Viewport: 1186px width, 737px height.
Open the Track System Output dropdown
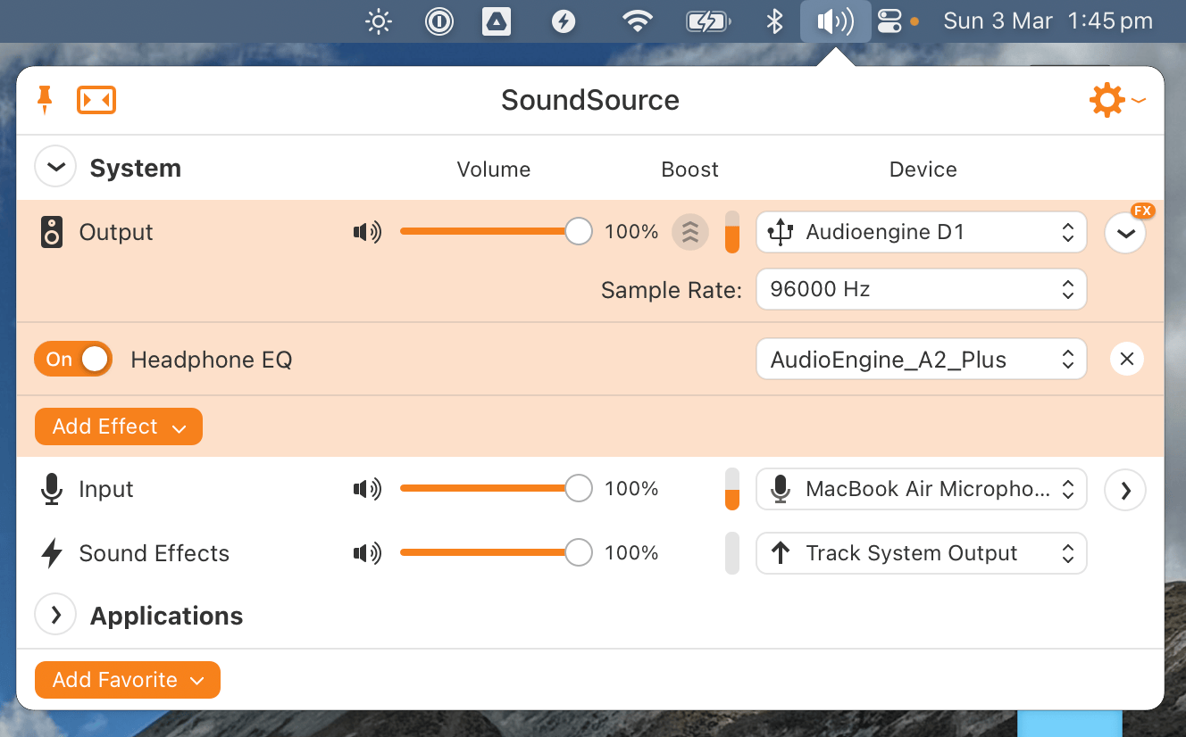pyautogui.click(x=922, y=553)
